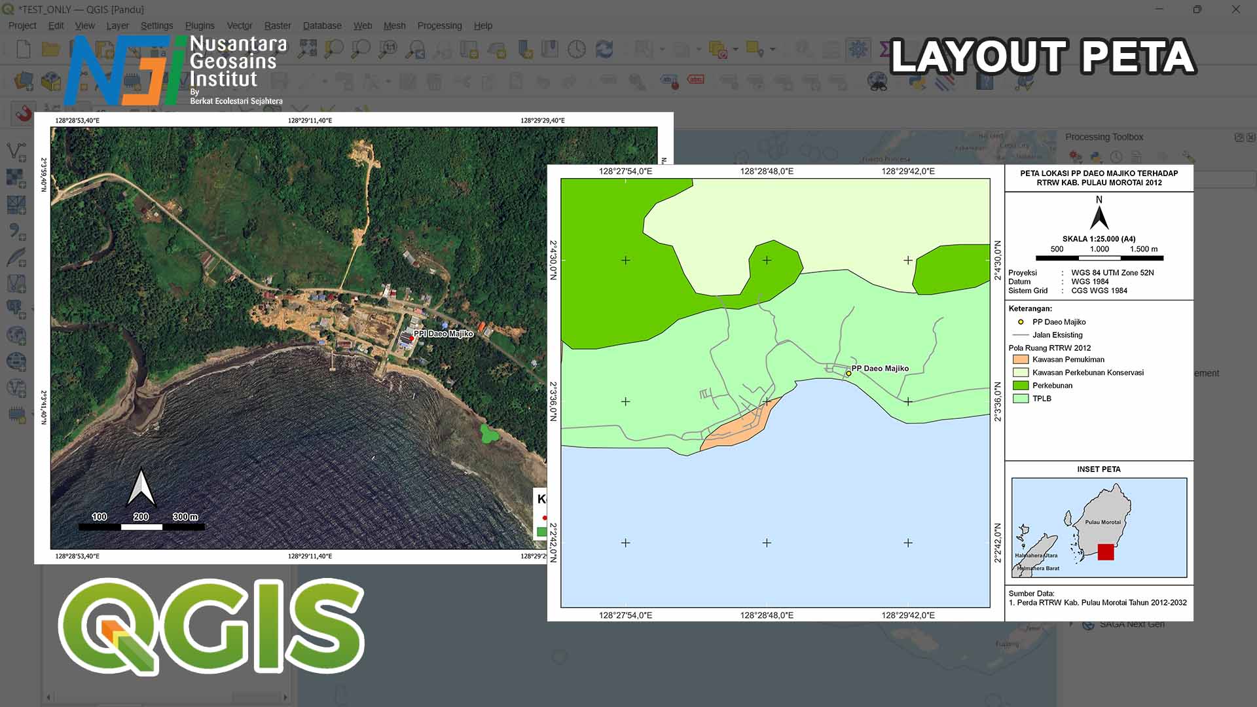The height and width of the screenshot is (707, 1257).
Task: Toggle the Python Console icon
Action: tap(917, 83)
